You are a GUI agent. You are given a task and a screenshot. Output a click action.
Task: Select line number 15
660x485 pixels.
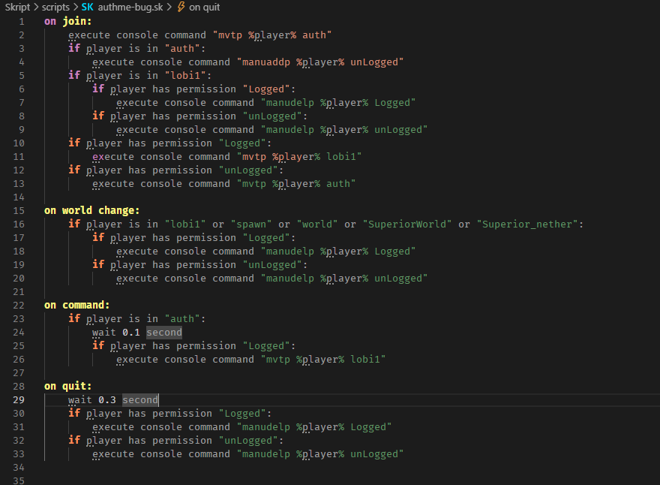pos(19,211)
